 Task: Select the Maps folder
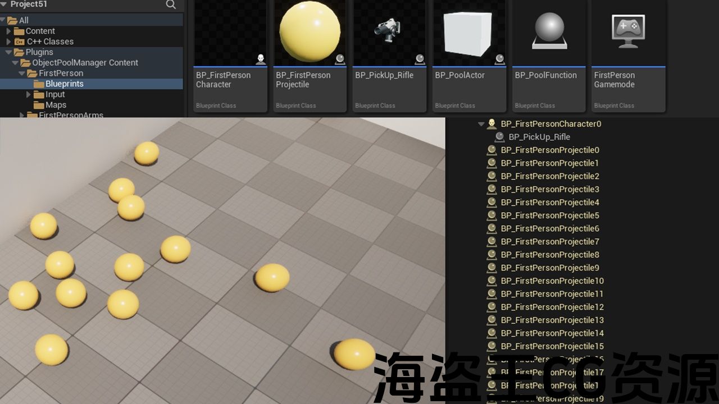pyautogui.click(x=56, y=105)
